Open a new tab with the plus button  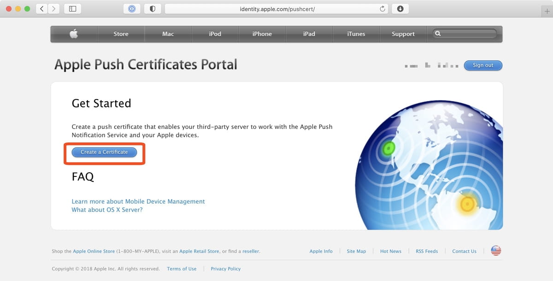(547, 11)
